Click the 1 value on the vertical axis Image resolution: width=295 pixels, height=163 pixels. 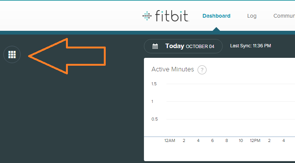tap(153, 101)
